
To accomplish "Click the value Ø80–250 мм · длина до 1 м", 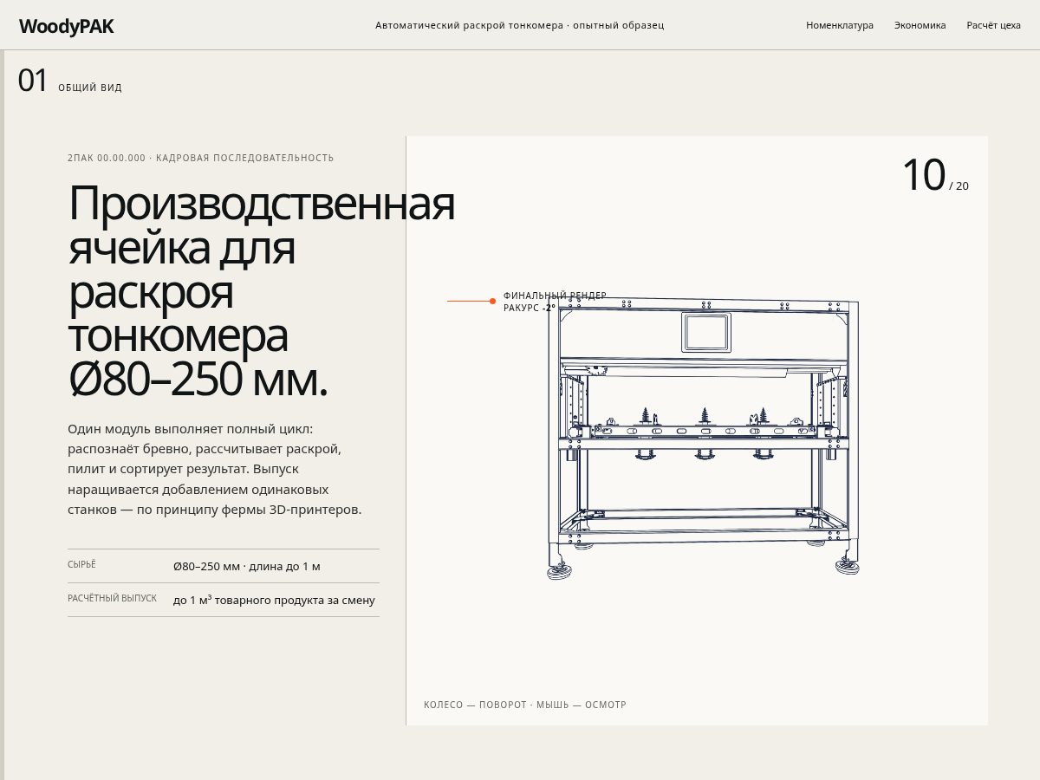I will click(247, 566).
